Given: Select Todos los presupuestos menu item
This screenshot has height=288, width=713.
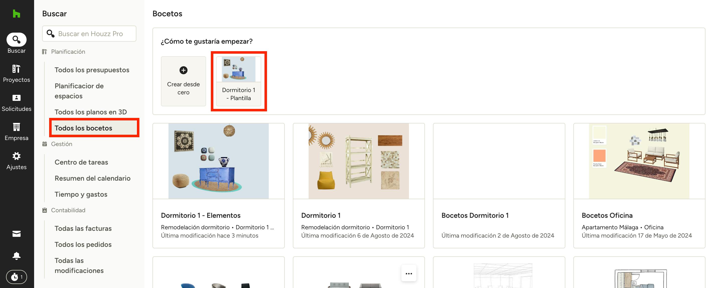Looking at the screenshot, I should point(92,70).
